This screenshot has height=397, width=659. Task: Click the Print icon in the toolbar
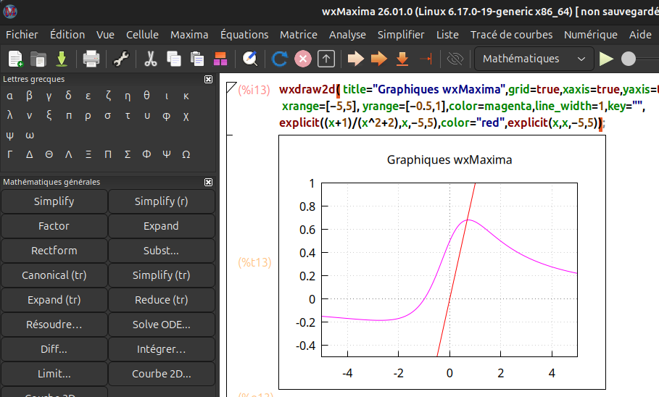[91, 59]
